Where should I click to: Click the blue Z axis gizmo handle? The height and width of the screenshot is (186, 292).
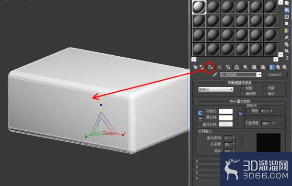tap(101, 105)
